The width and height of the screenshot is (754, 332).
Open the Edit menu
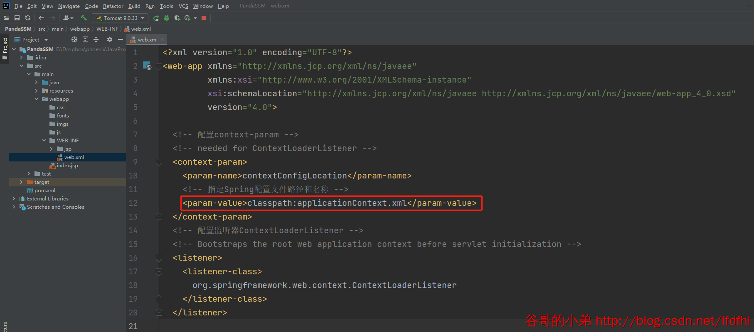coord(32,6)
